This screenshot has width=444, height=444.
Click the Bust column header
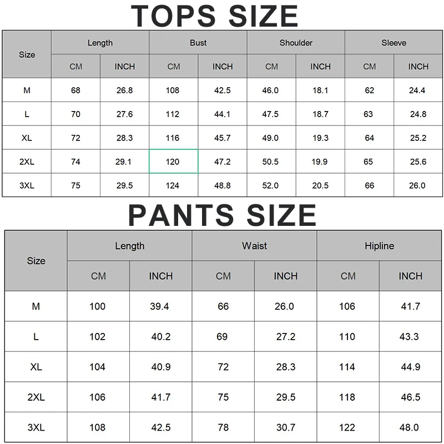tap(198, 43)
